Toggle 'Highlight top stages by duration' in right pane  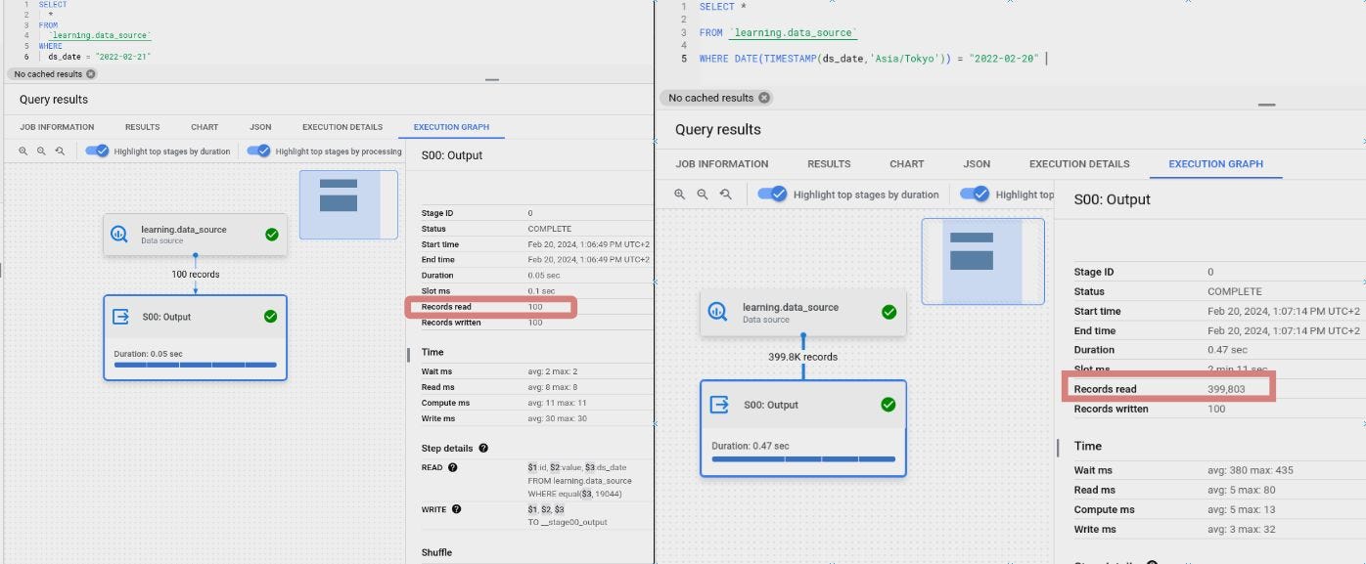pyautogui.click(x=772, y=195)
